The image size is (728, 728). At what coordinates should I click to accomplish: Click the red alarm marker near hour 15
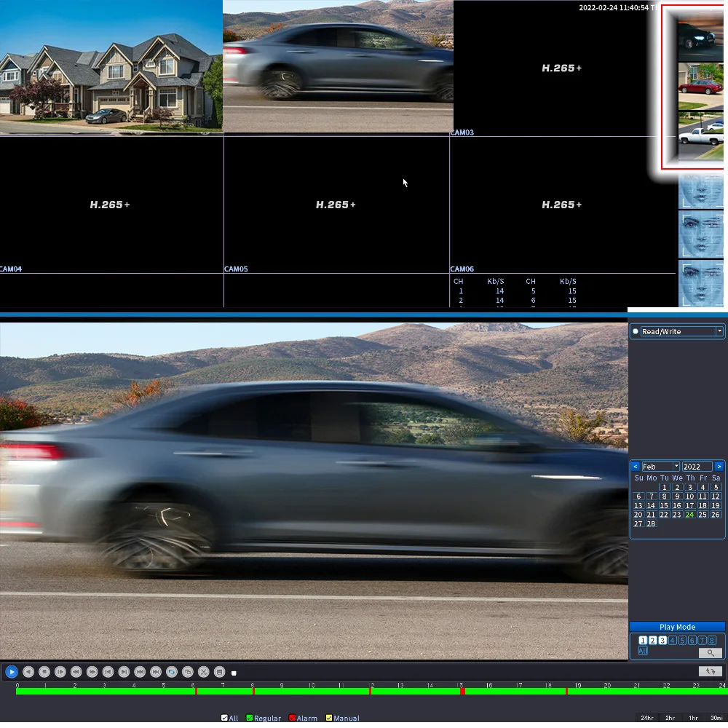click(x=462, y=692)
